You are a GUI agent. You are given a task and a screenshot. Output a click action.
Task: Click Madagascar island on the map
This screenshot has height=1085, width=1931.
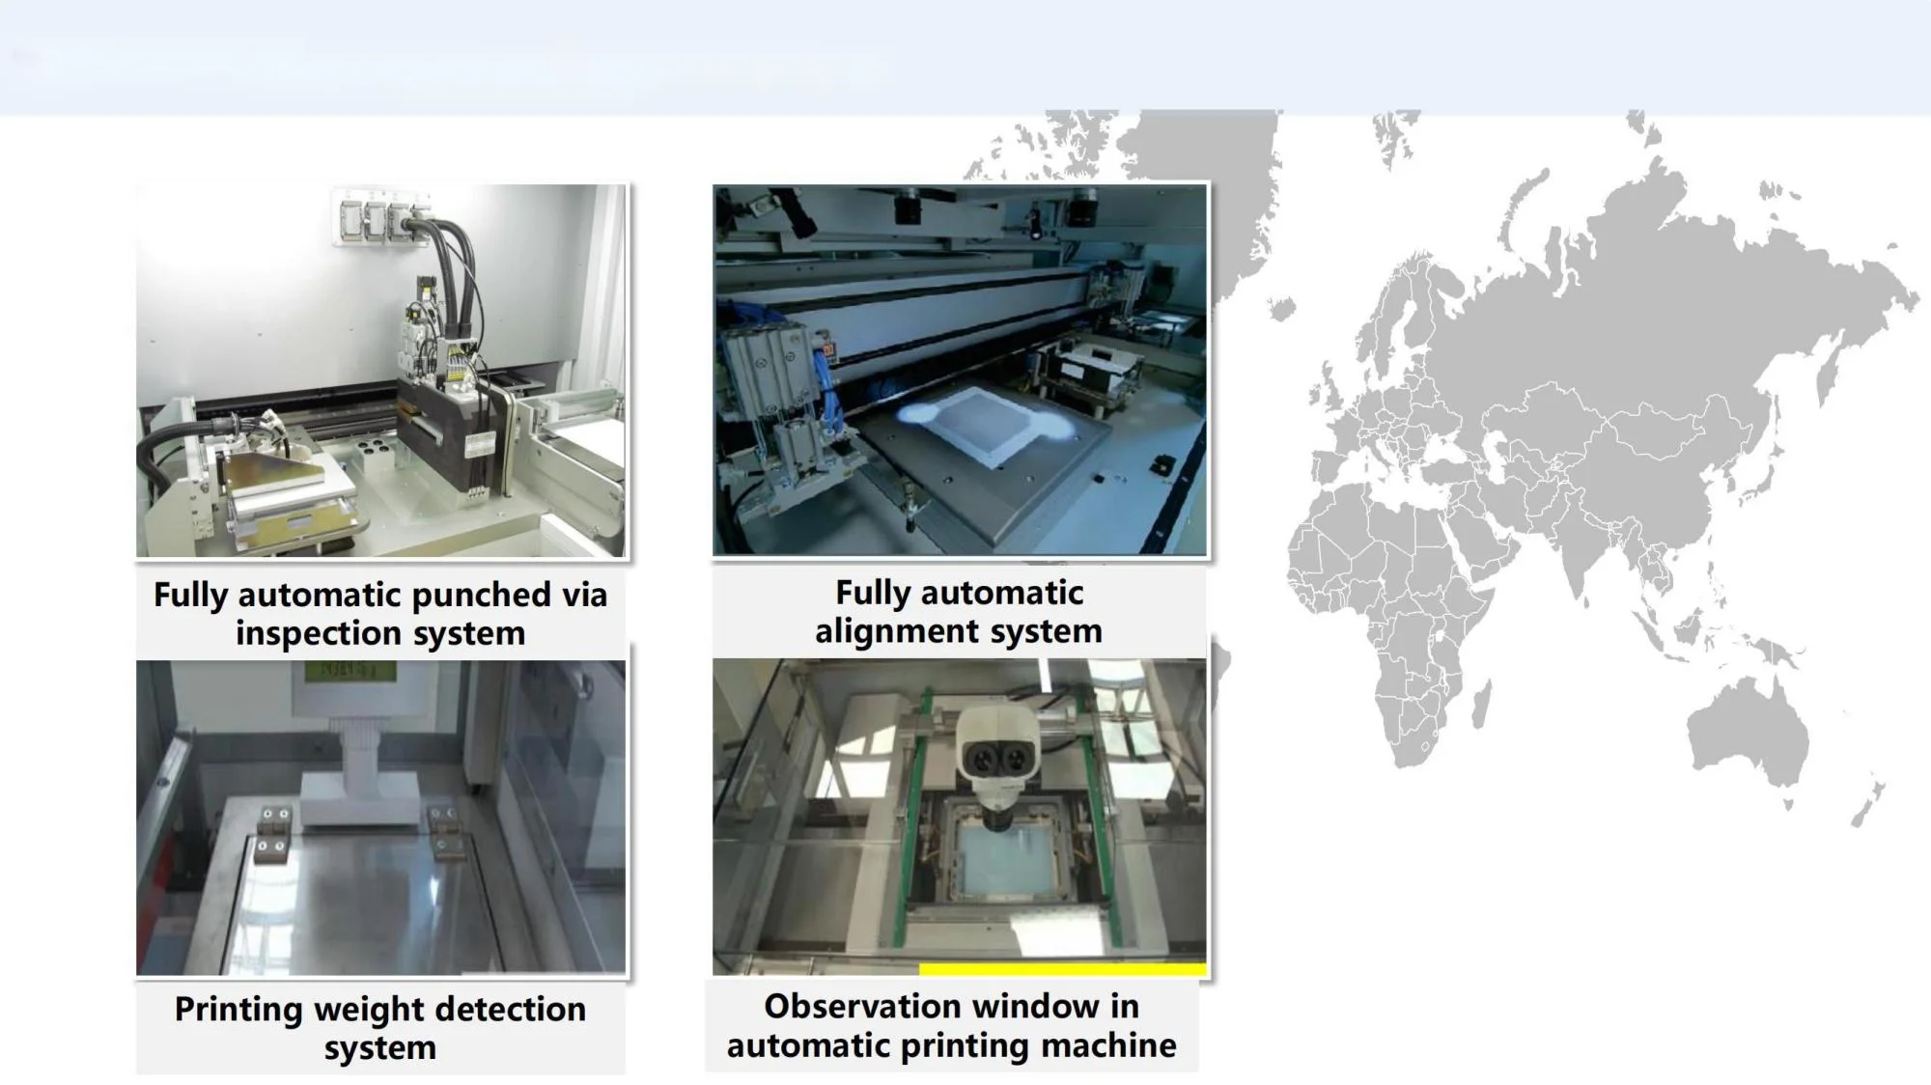(x=1480, y=705)
